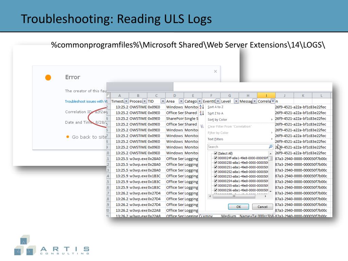Image resolution: width=348 pixels, height=261 pixels.
Task: Click the clear filter funnel icon
Action: coord(202,126)
